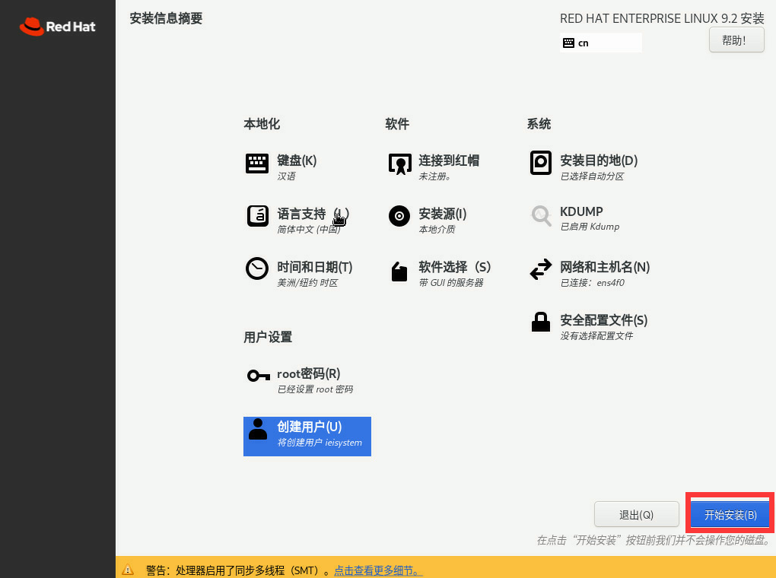Screen dimensions: 776x578
Task: Follow the 点击查看更多细节 warning link
Action: click(378, 570)
